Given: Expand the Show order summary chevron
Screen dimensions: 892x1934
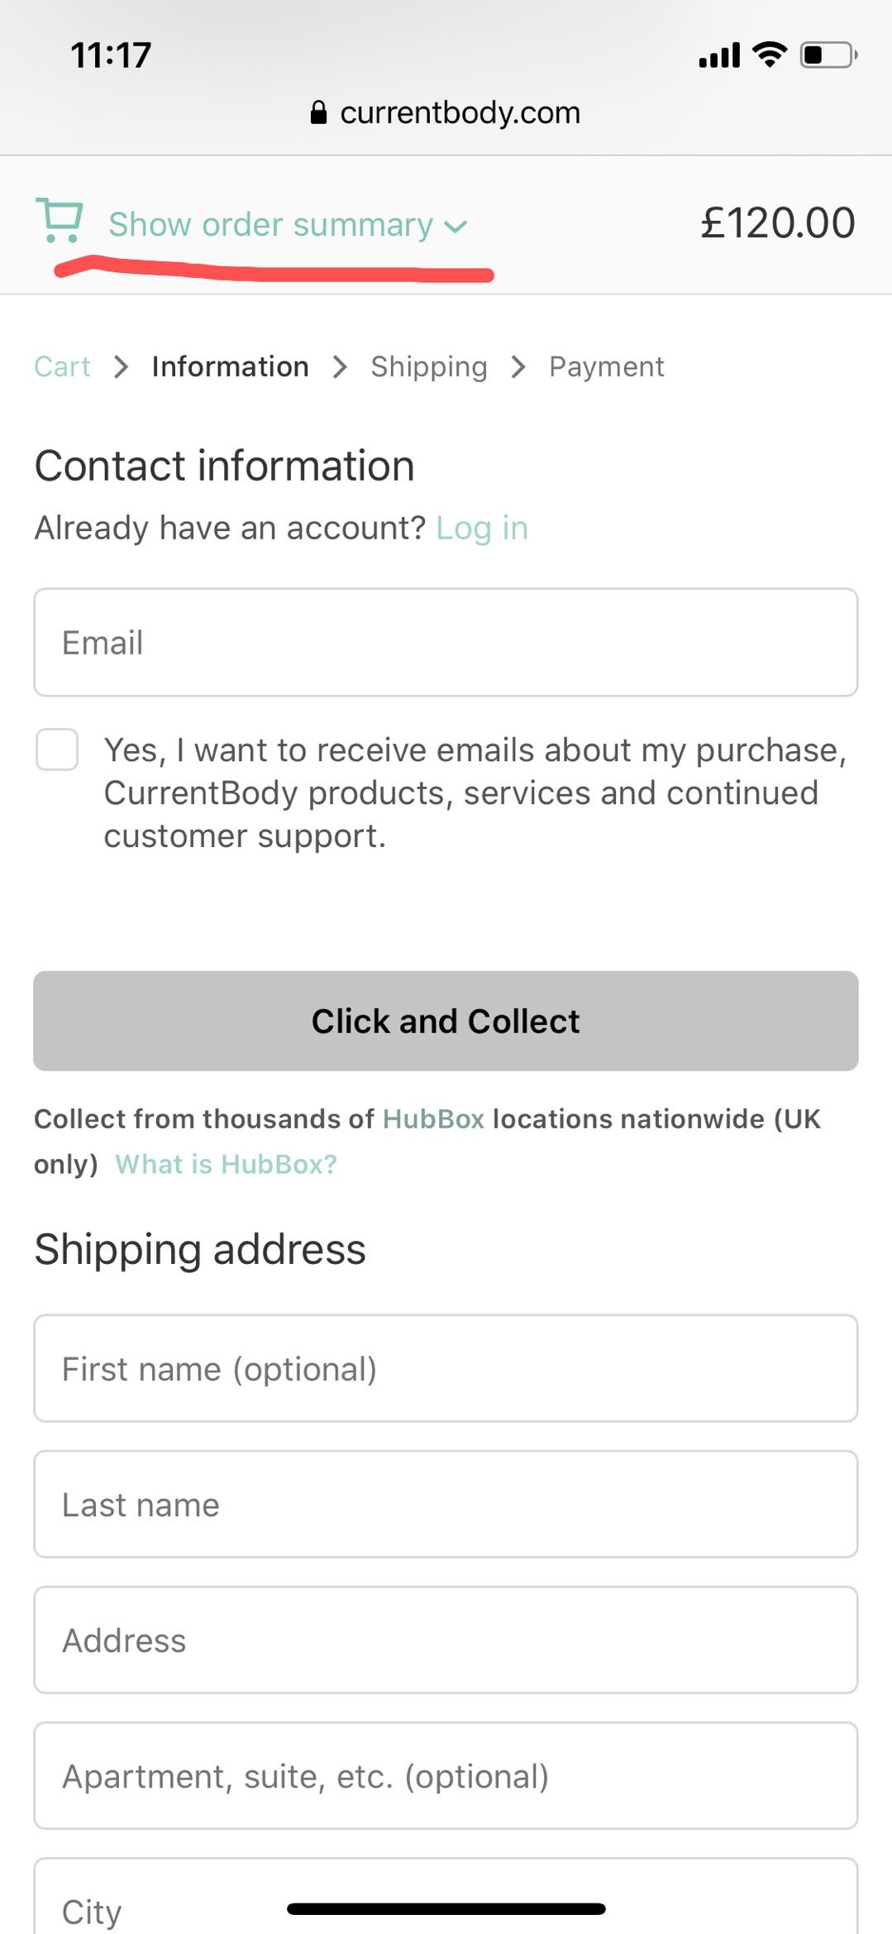Looking at the screenshot, I should [456, 227].
